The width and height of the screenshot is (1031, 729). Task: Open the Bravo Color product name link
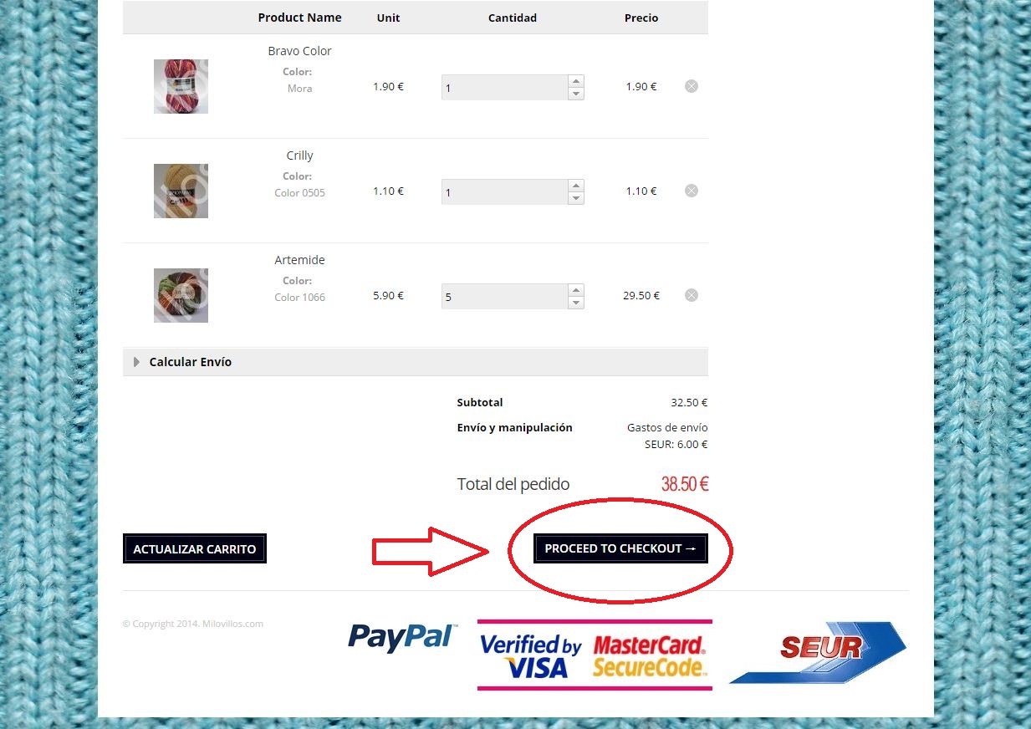tap(299, 51)
